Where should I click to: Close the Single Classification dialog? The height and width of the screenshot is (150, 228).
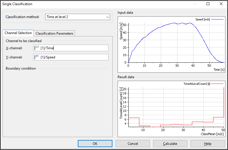221,4
